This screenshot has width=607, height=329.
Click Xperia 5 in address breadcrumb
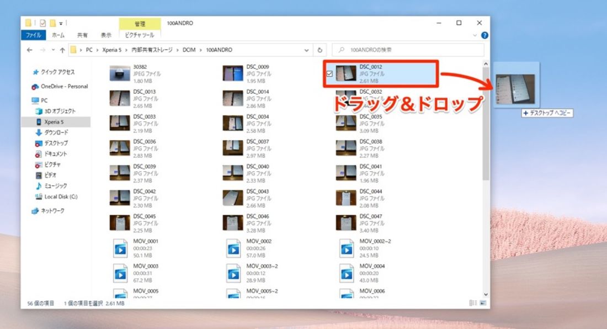111,50
